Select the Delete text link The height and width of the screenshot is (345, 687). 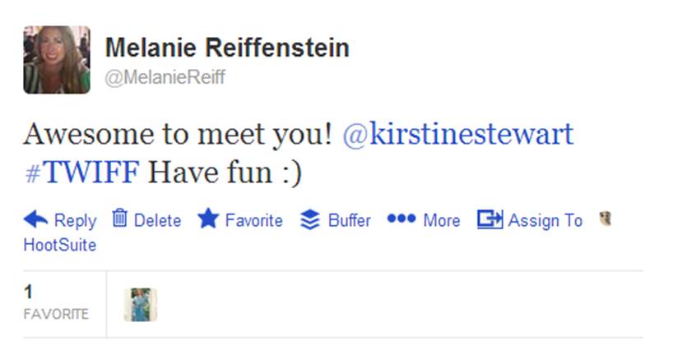(x=157, y=220)
